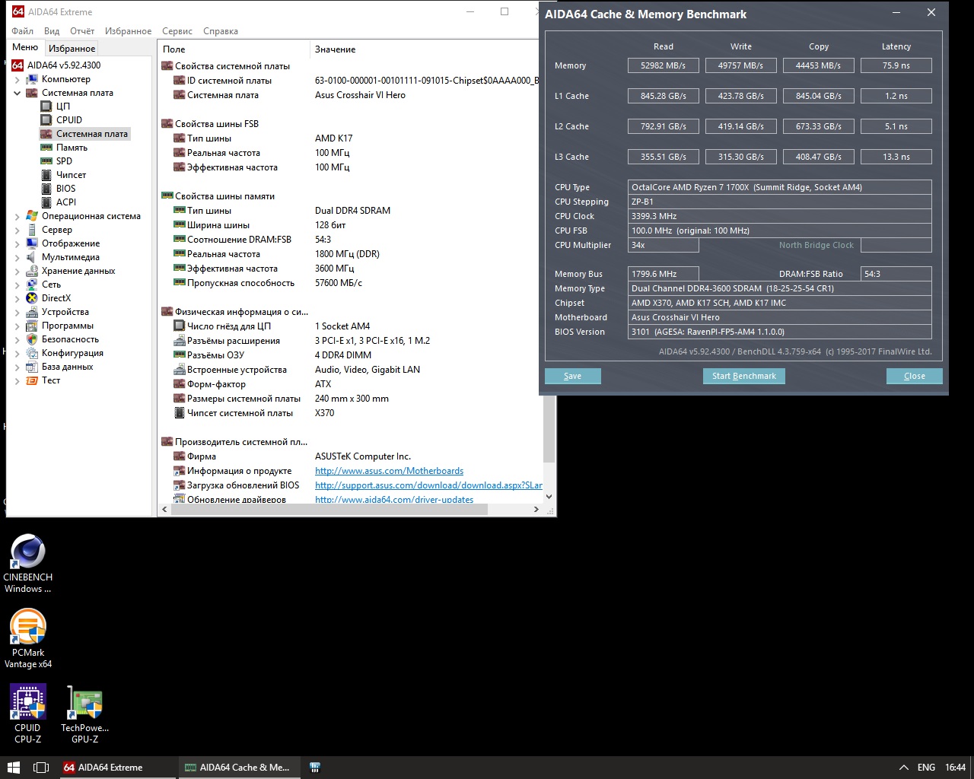Expand the Сервер tree node
The height and width of the screenshot is (779, 974).
point(18,230)
